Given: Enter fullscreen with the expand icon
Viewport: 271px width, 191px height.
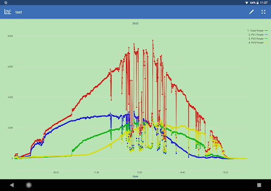Looking at the screenshot, I should click(x=263, y=12).
